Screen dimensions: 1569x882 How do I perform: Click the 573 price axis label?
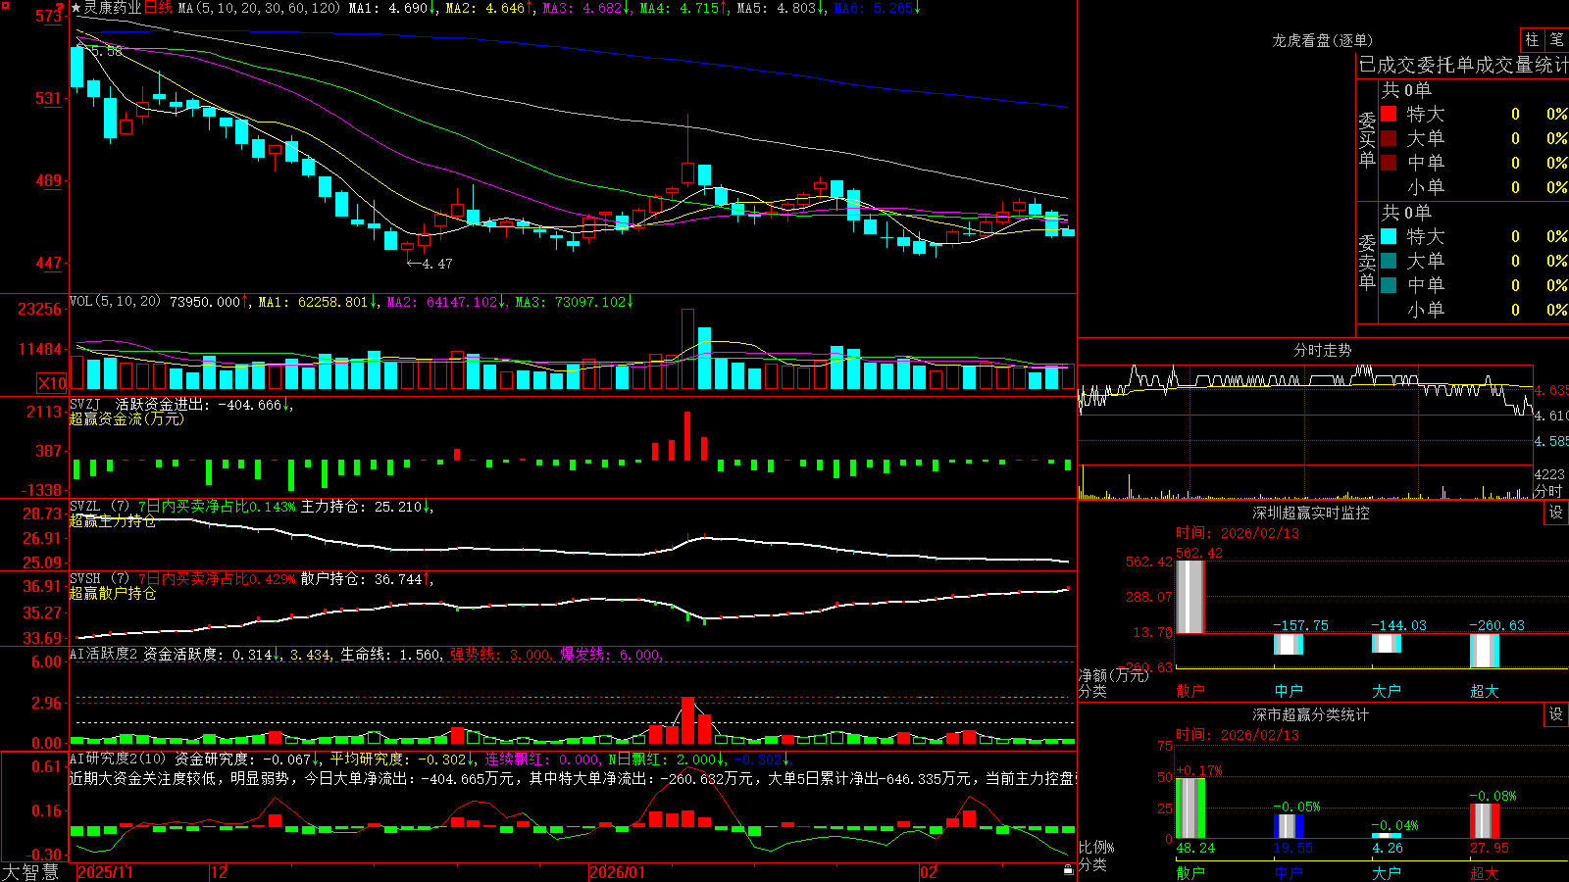pos(48,17)
